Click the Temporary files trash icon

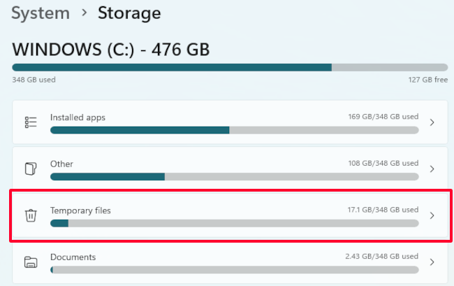point(30,215)
